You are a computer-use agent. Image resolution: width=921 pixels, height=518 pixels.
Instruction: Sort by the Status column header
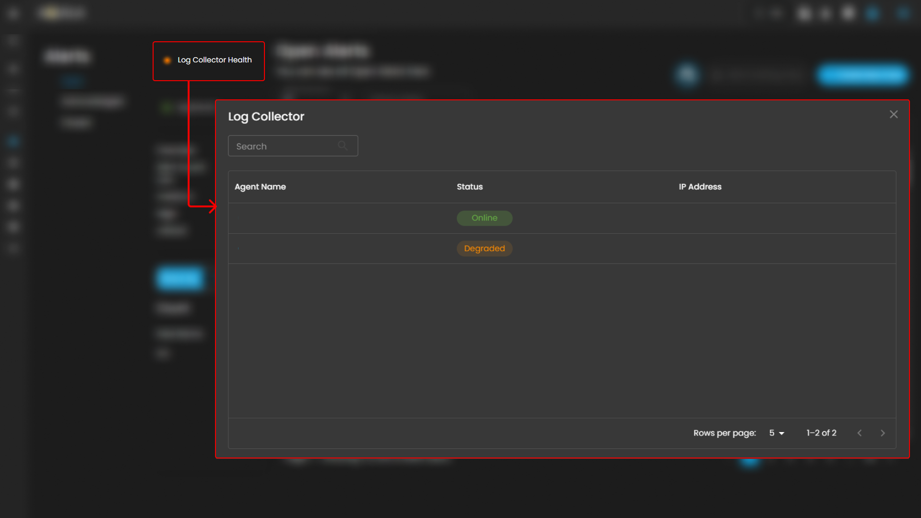pos(469,187)
